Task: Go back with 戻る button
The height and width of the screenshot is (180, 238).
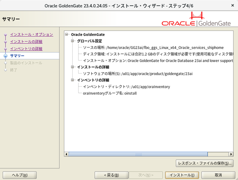Action: 111,175
